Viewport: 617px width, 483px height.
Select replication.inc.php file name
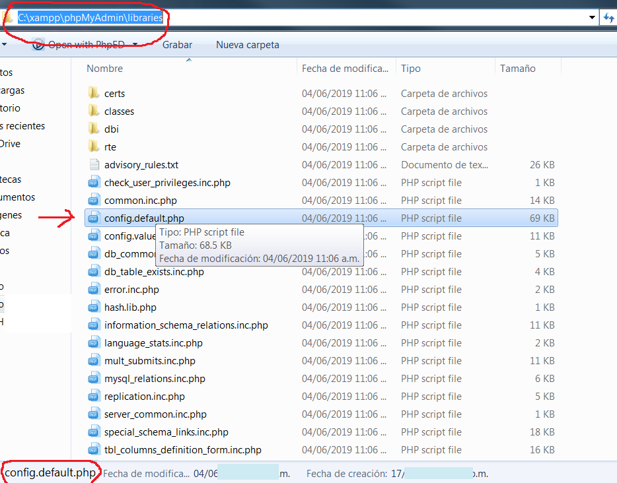click(x=145, y=397)
